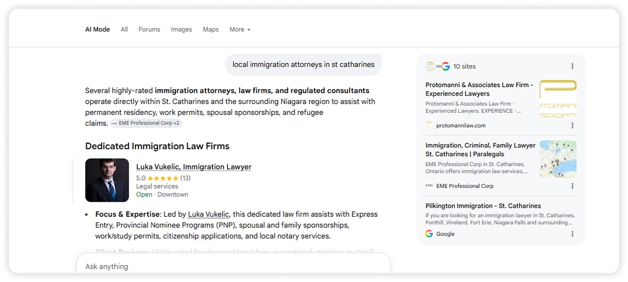Screen dimensions: 628x282
Task: Focus the Ask anything input field
Action: click(x=233, y=266)
